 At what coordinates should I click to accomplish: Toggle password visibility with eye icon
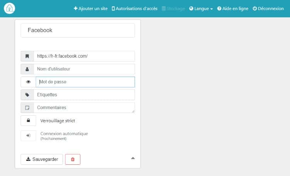pos(28,82)
